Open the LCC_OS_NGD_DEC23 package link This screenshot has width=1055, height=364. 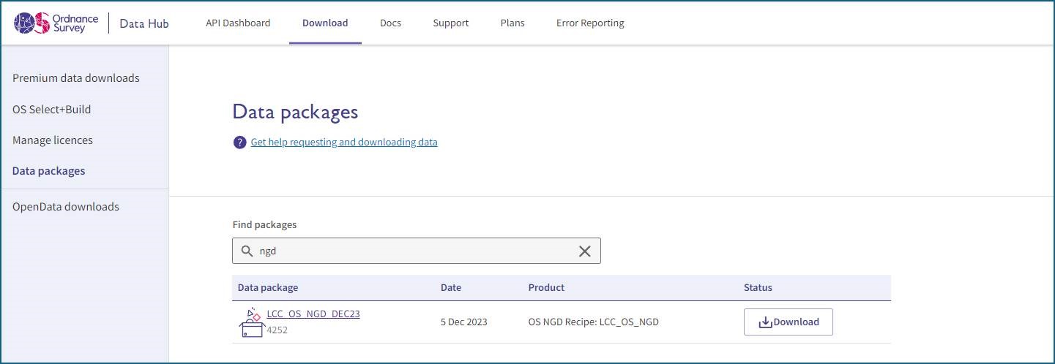click(313, 314)
